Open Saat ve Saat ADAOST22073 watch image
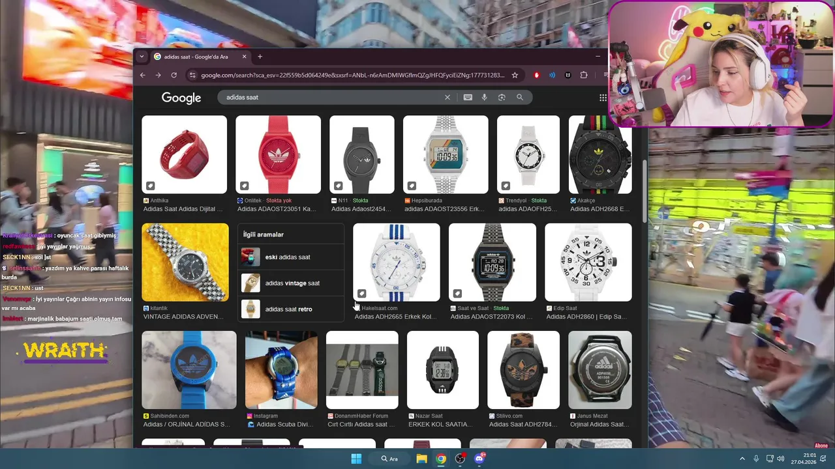 click(x=493, y=263)
